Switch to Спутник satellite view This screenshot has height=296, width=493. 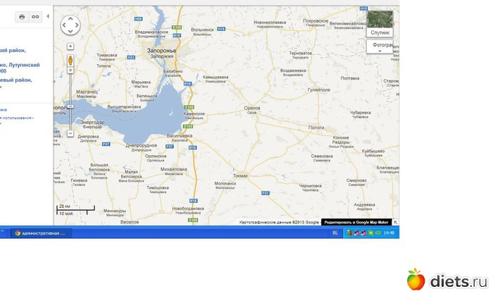[380, 32]
